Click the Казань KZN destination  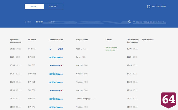click(81, 49)
